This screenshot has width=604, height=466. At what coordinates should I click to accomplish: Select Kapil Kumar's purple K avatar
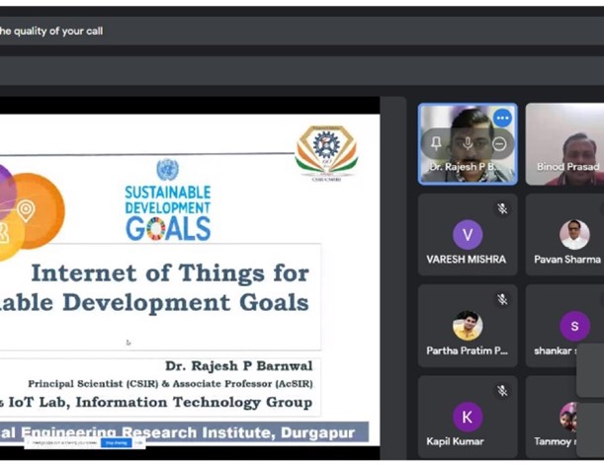pos(468,416)
